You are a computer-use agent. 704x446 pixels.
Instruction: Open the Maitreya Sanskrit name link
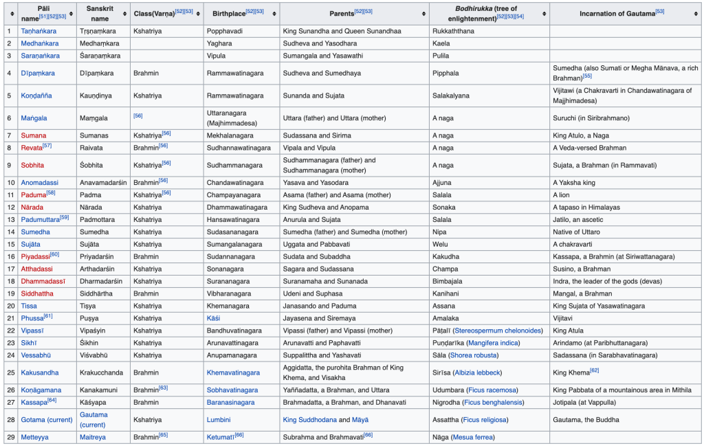pyautogui.click(x=93, y=437)
